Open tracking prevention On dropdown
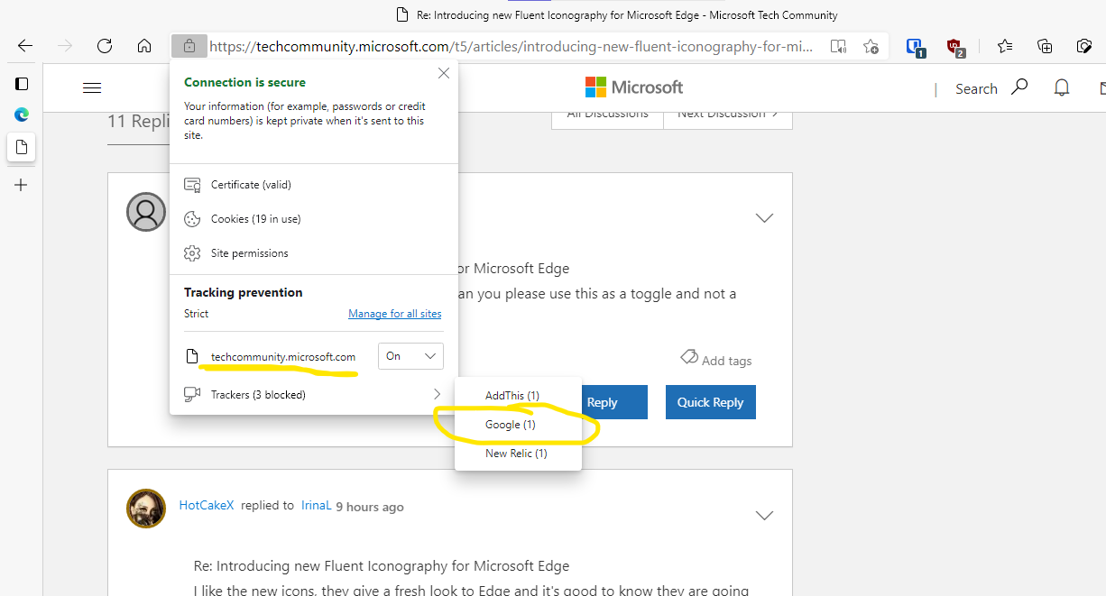 (x=410, y=356)
